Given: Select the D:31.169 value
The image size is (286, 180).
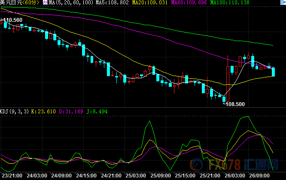Looking at the screenshot, I should pos(71,111).
